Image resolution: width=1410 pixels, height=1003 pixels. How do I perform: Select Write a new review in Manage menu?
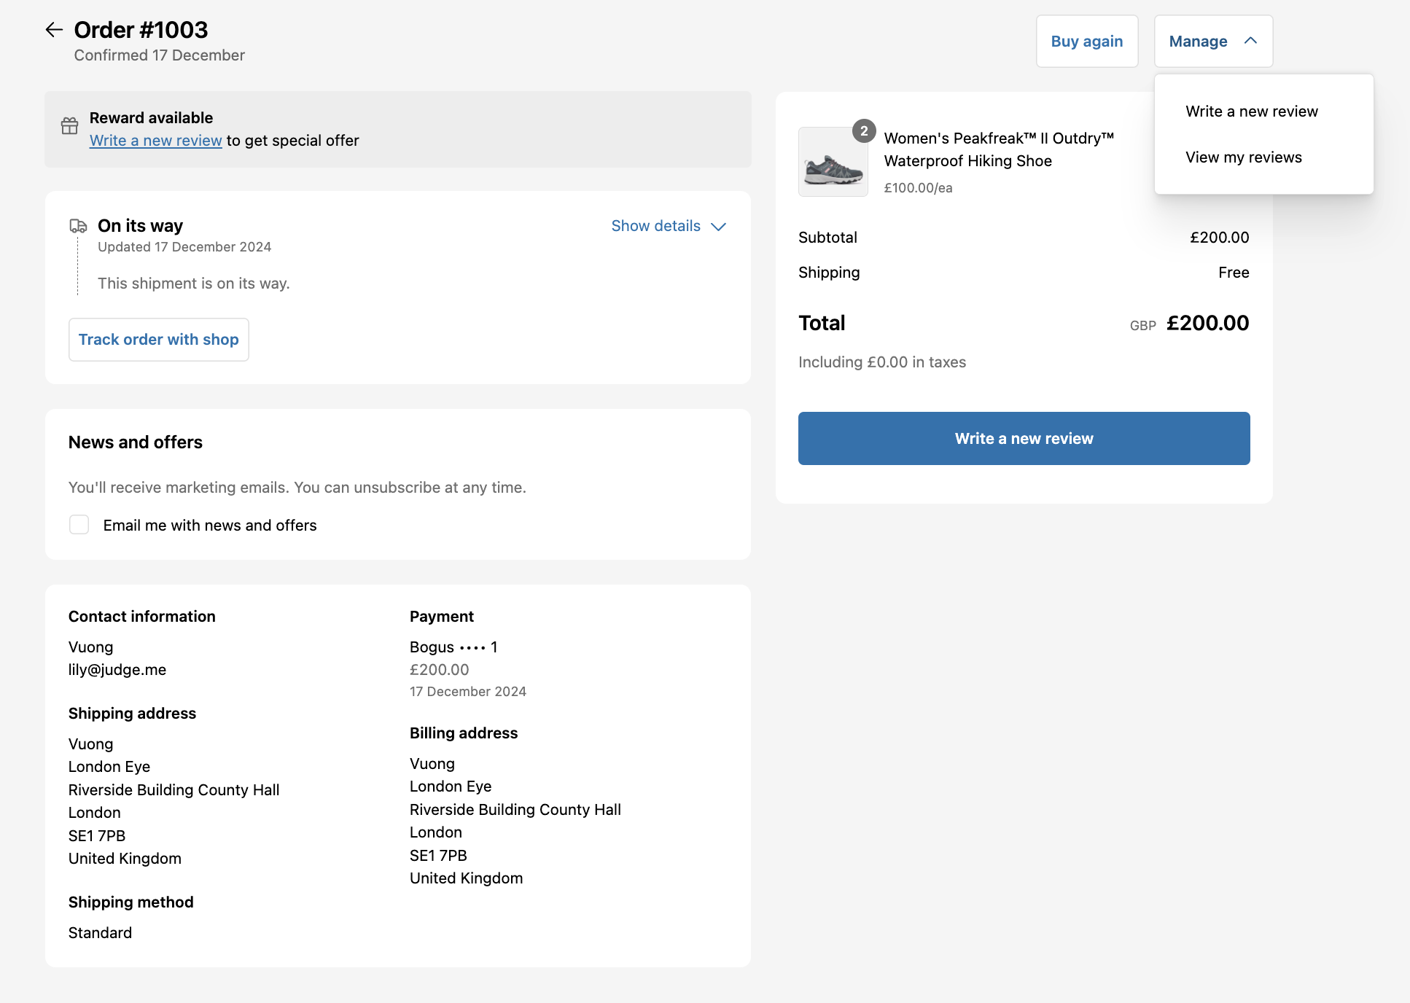1251,112
